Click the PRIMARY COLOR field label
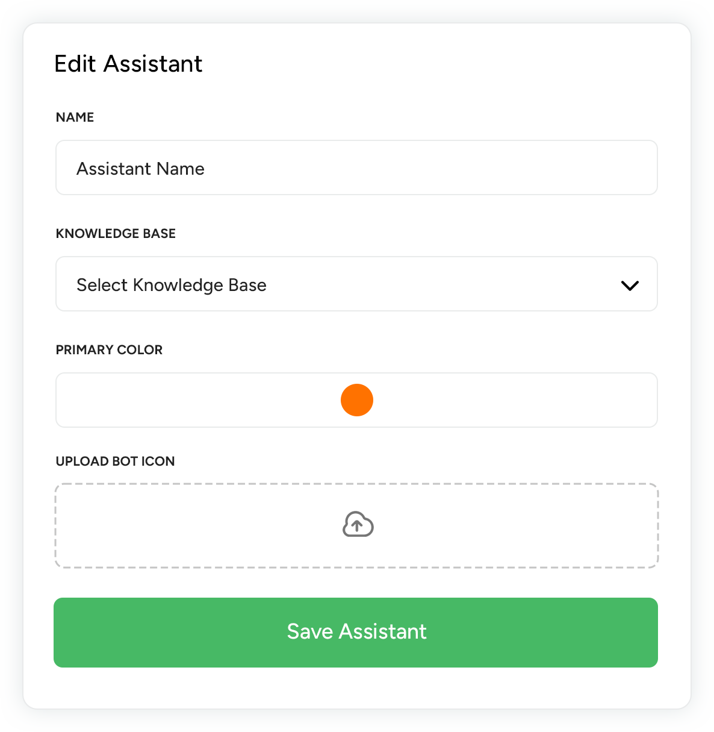This screenshot has height=732, width=714. point(109,350)
